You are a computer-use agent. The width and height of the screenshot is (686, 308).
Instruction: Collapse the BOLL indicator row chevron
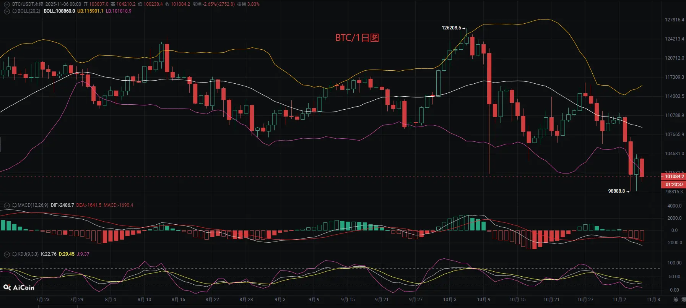[x=7, y=11]
